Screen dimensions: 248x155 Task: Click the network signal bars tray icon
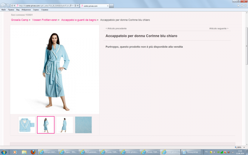click(222, 152)
